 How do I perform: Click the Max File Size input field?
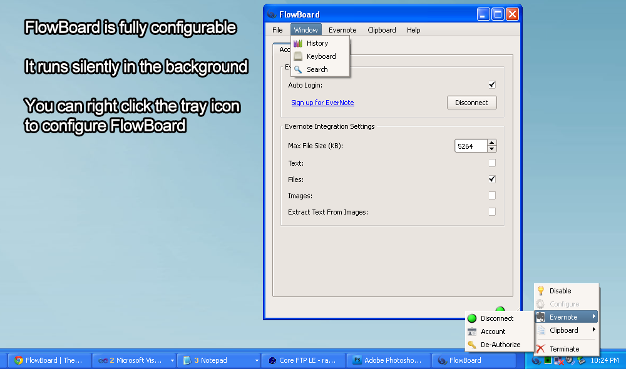471,146
